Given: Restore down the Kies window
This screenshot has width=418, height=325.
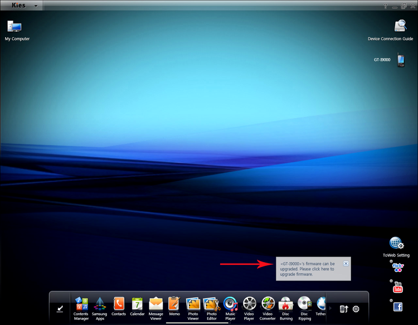Looking at the screenshot, I should (404, 6).
